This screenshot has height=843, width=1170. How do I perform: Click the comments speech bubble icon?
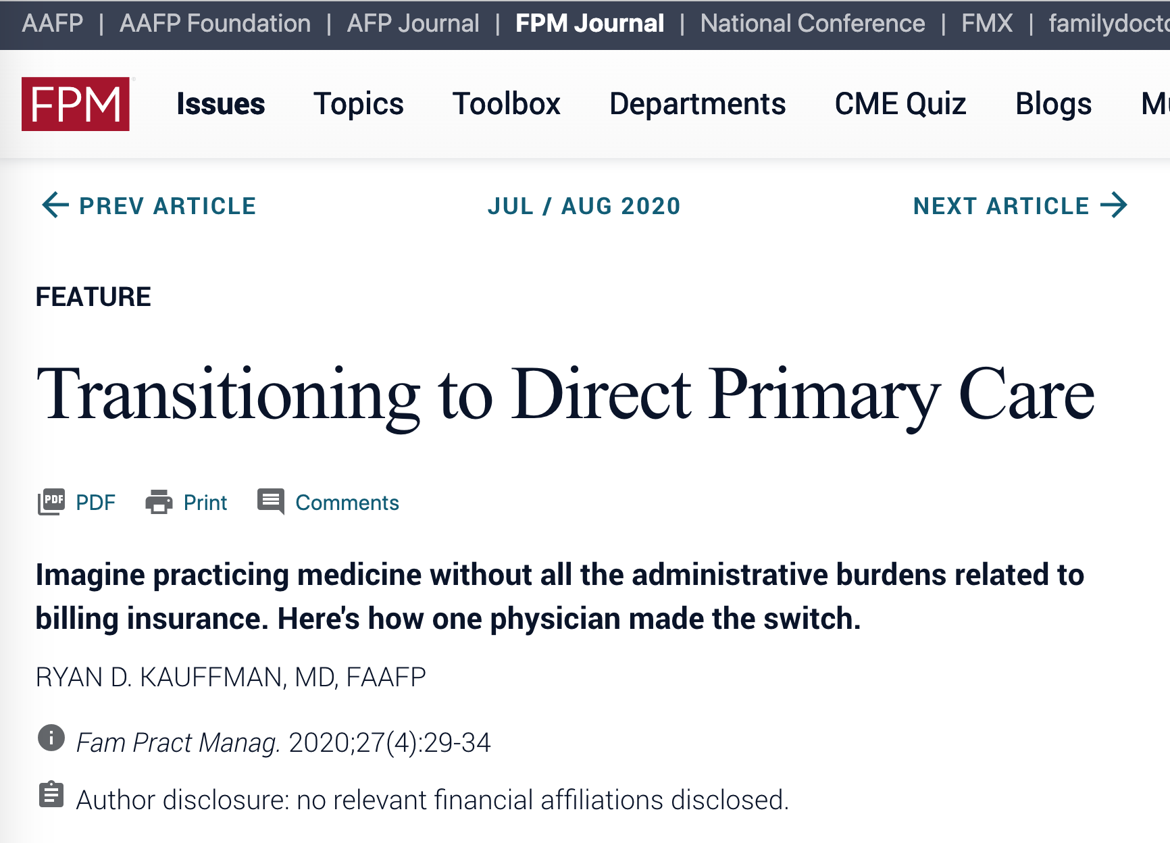point(271,502)
